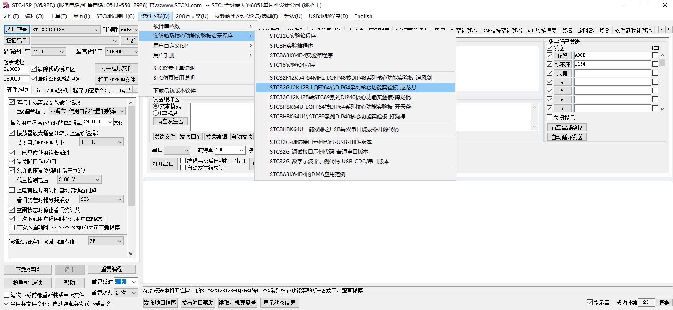The height and width of the screenshot is (310, 673).
Task: Select HEX模式 radio button
Action: pos(155,113)
